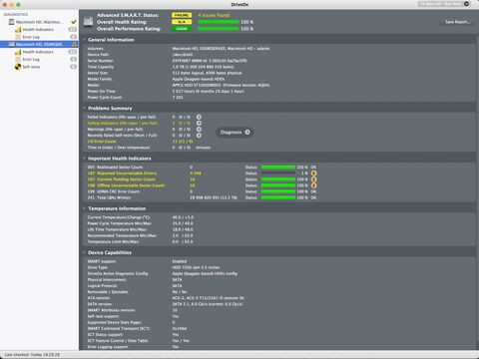This screenshot has height=359, width=479.
Task: Click the Time in Under / Over temperature label
Action: tap(119, 148)
